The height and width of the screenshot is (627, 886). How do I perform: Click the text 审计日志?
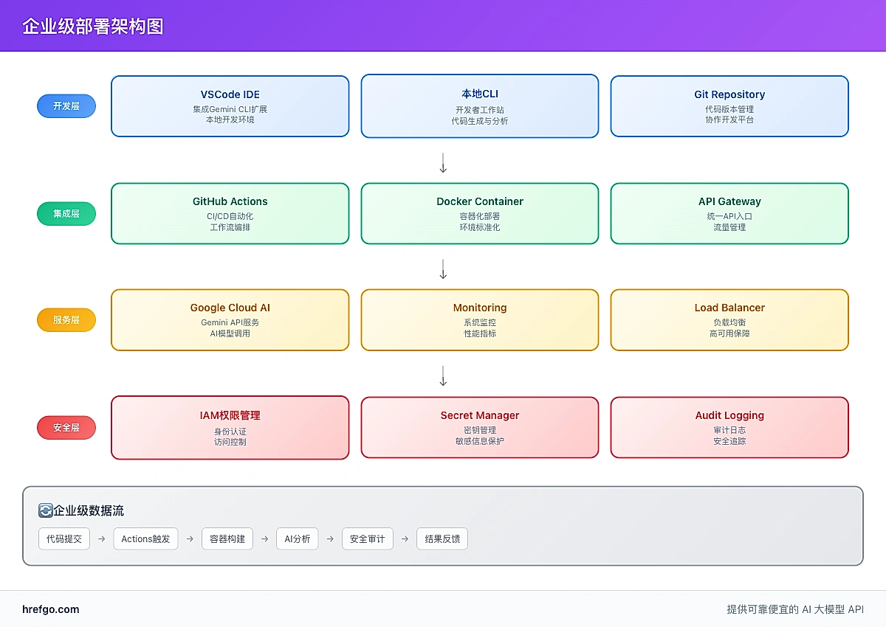(729, 430)
